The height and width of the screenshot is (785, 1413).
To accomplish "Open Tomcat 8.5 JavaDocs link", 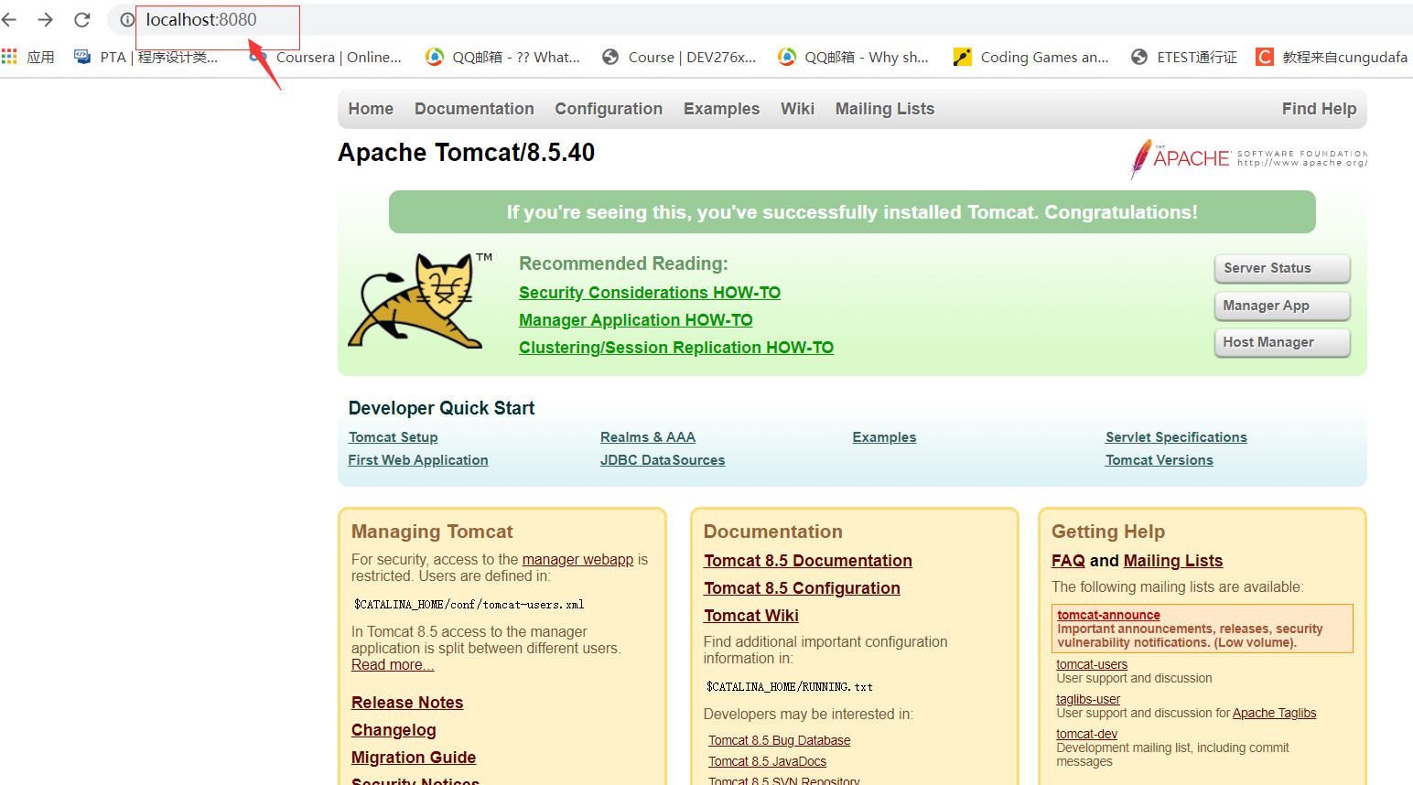I will 767,761.
